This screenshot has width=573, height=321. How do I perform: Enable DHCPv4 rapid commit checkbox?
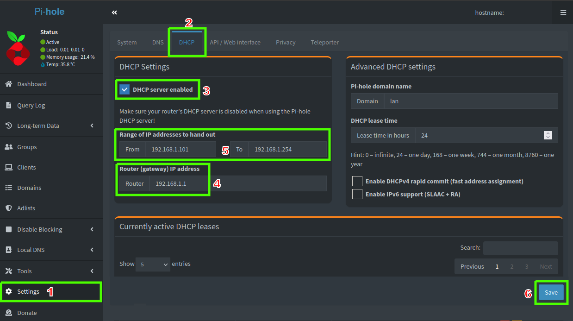(357, 181)
